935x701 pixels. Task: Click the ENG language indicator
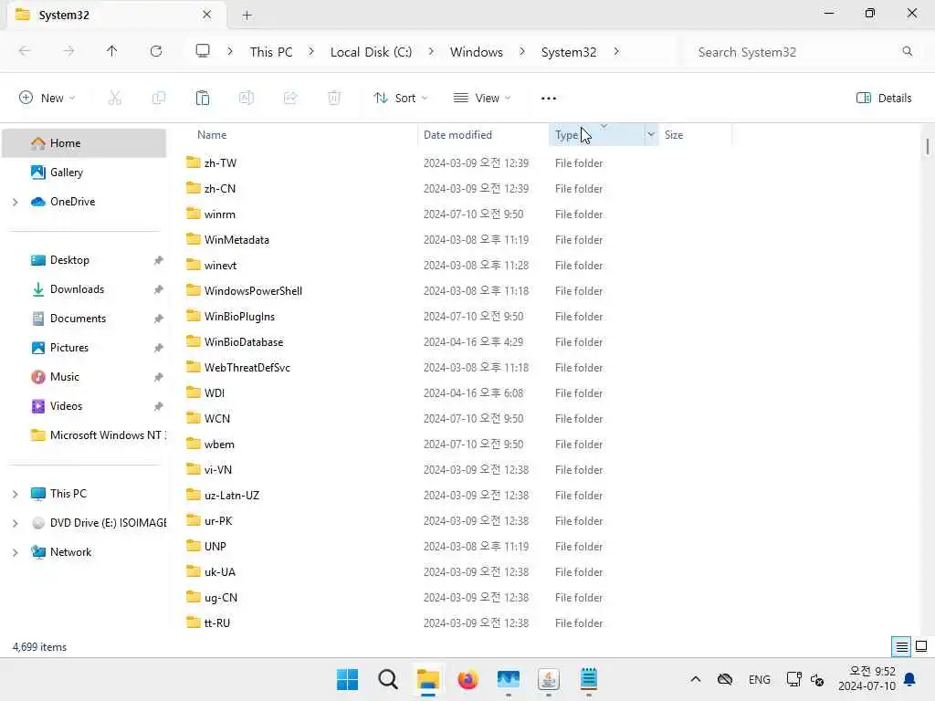[x=759, y=679]
